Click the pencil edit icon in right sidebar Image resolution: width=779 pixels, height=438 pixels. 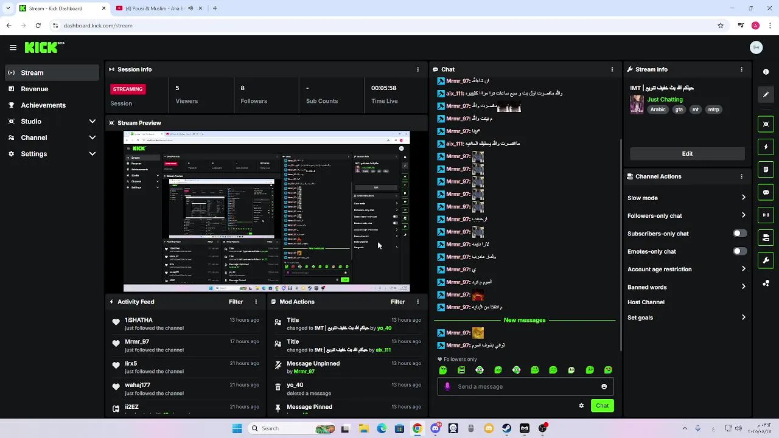[766, 94]
